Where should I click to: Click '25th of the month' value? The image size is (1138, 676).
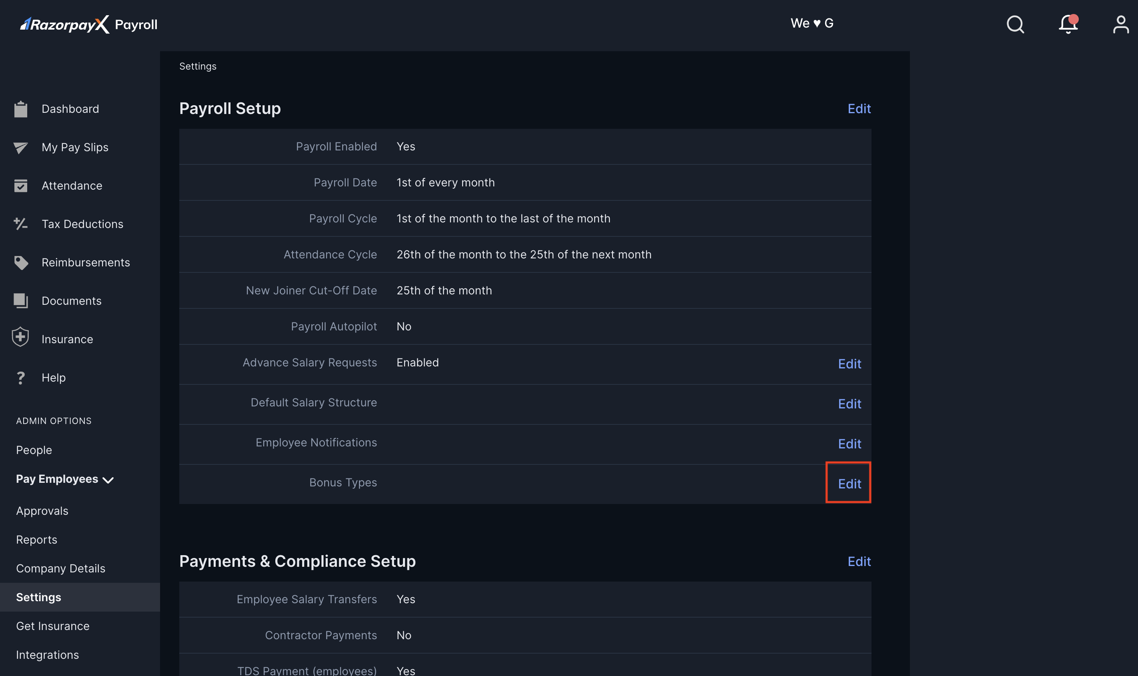point(444,290)
